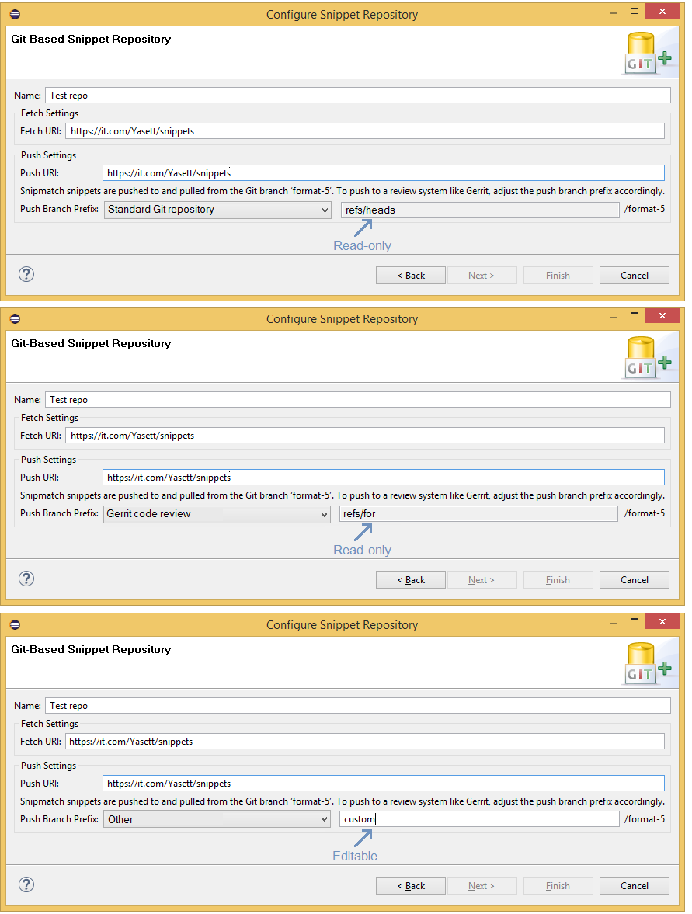Click the Name field in top dialog

click(x=357, y=96)
